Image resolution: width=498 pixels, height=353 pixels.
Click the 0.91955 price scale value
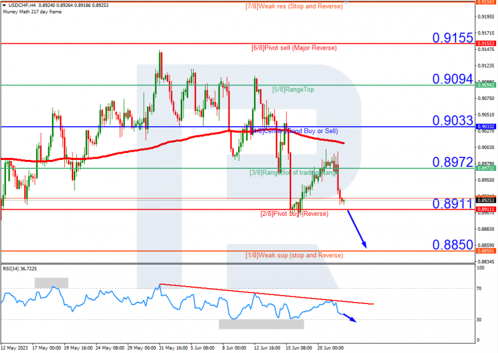(486, 17)
